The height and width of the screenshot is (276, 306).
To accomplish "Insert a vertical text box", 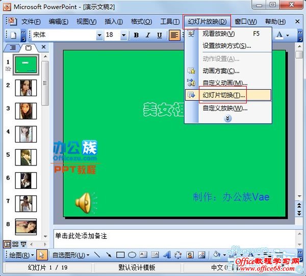I will click(155, 255).
